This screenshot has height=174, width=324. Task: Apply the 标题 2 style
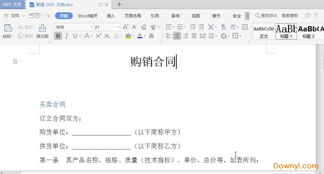coord(309,31)
